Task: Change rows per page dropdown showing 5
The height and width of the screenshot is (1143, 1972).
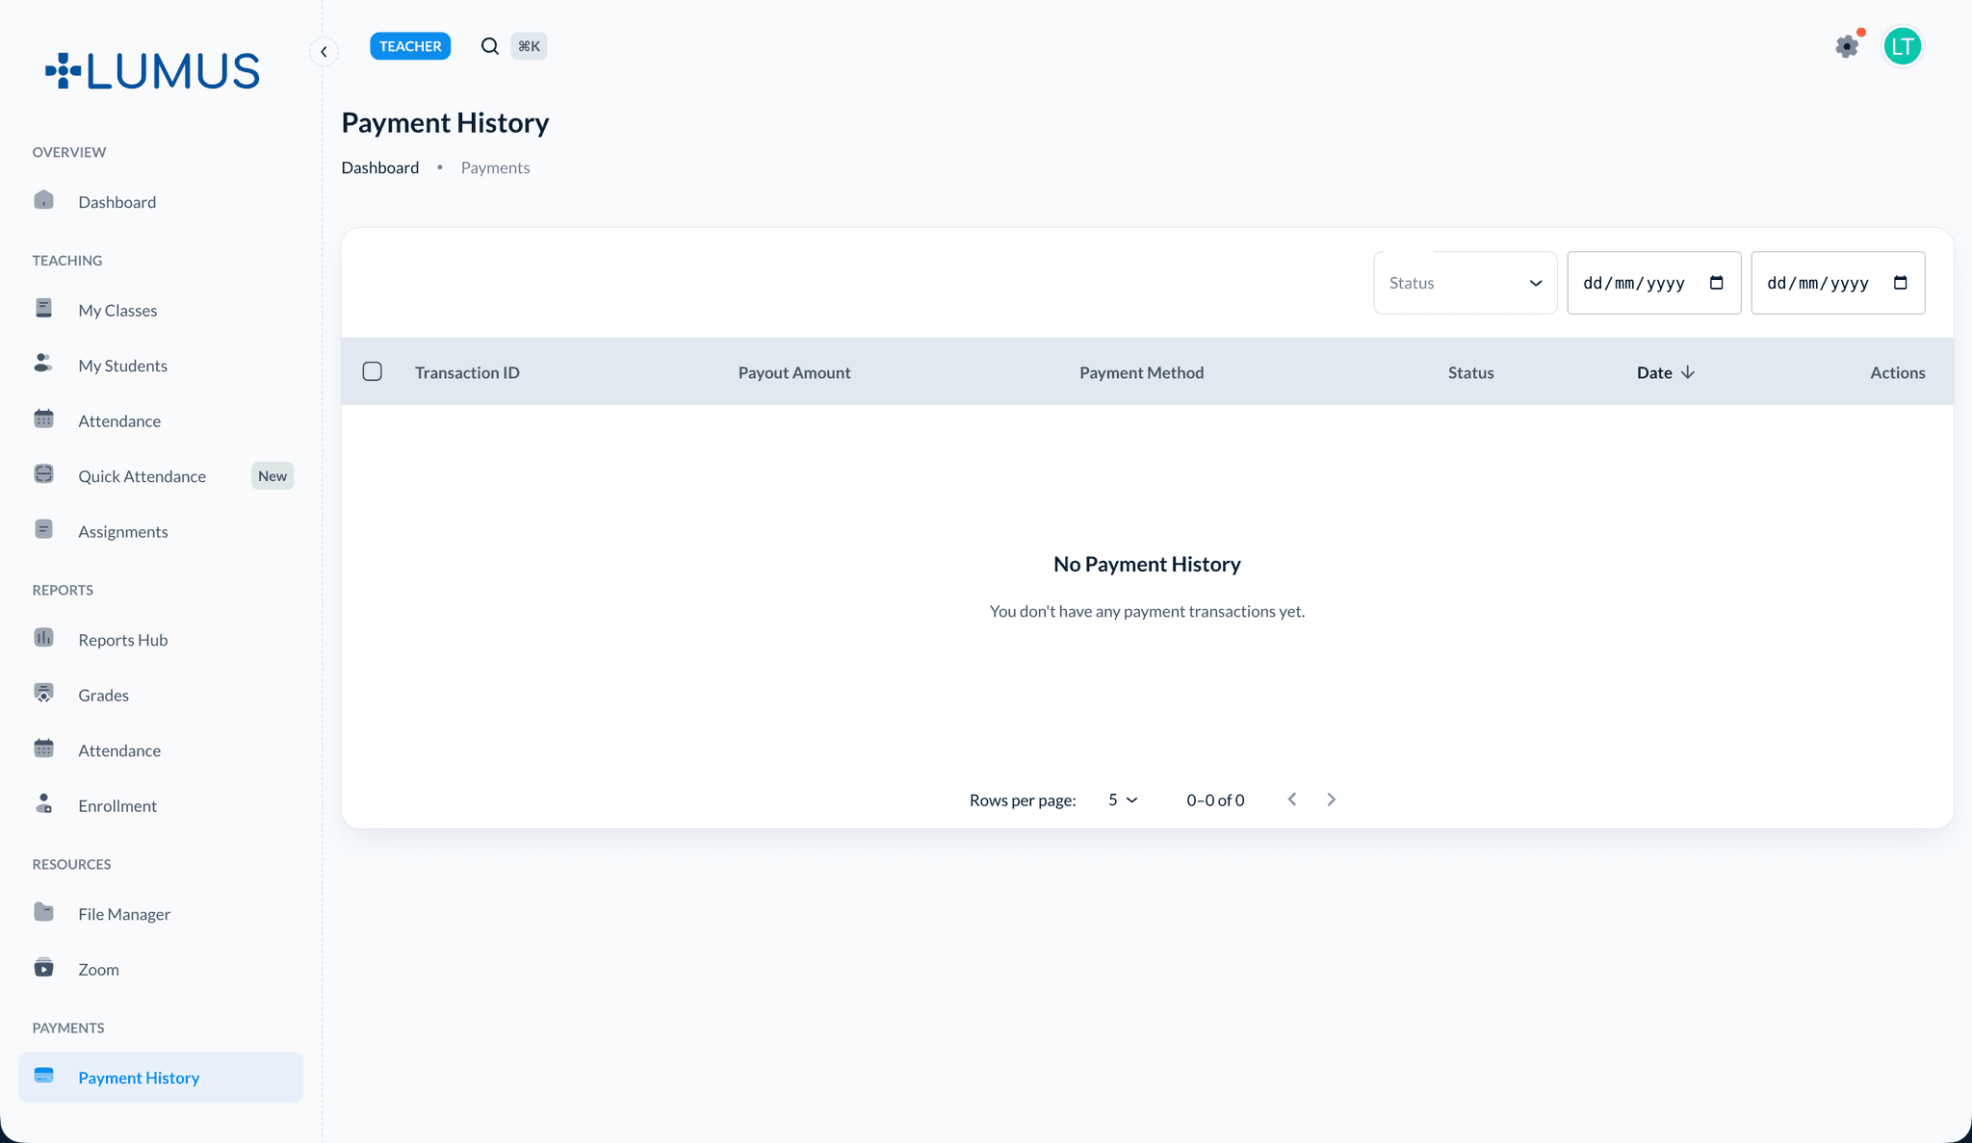Action: [1123, 800]
